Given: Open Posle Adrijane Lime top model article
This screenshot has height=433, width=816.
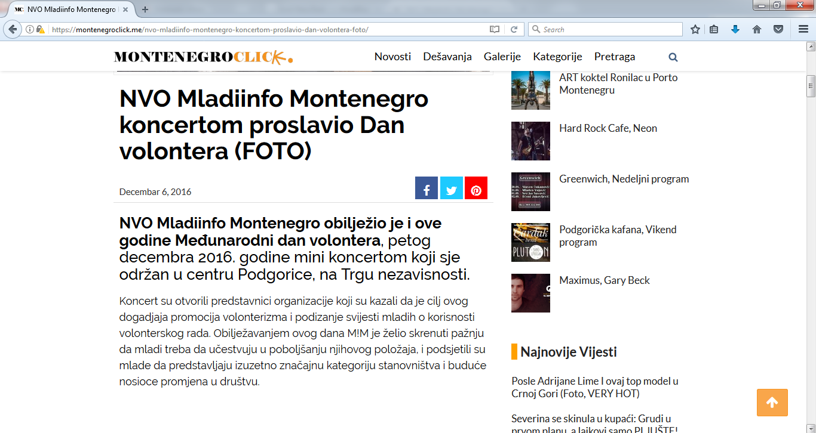Looking at the screenshot, I should [595, 387].
